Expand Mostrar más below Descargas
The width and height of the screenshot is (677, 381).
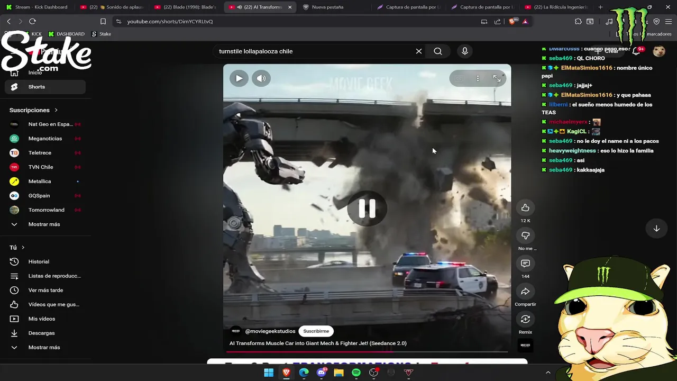click(45, 347)
